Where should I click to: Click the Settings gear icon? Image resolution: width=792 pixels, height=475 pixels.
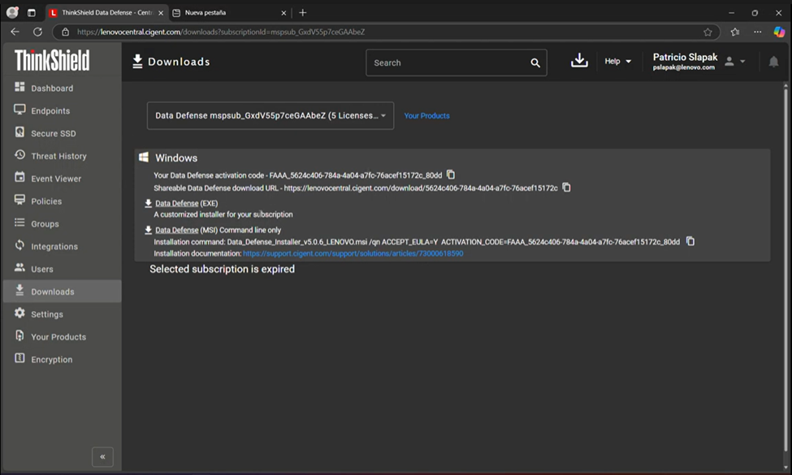click(x=19, y=313)
